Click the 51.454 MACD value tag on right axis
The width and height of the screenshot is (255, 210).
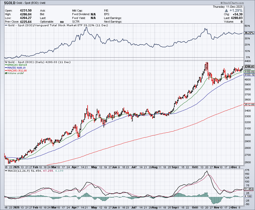point(249,189)
